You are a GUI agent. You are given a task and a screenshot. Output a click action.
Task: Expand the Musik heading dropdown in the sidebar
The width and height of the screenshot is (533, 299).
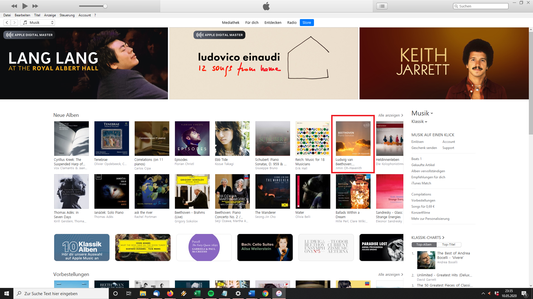422,113
